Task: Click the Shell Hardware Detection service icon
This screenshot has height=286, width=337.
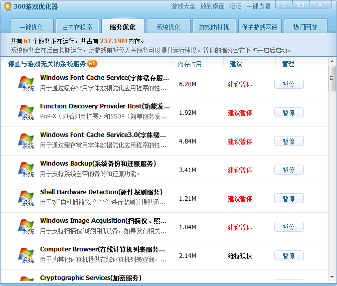Action: pyautogui.click(x=26, y=198)
